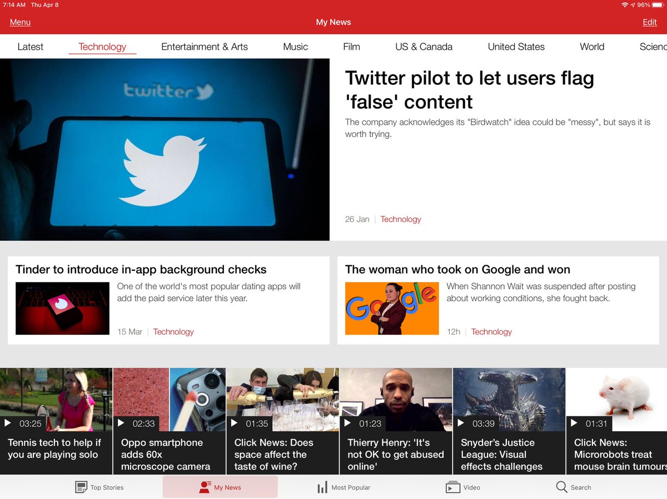
Task: Open the Twitter logo hero image
Action: (x=165, y=150)
